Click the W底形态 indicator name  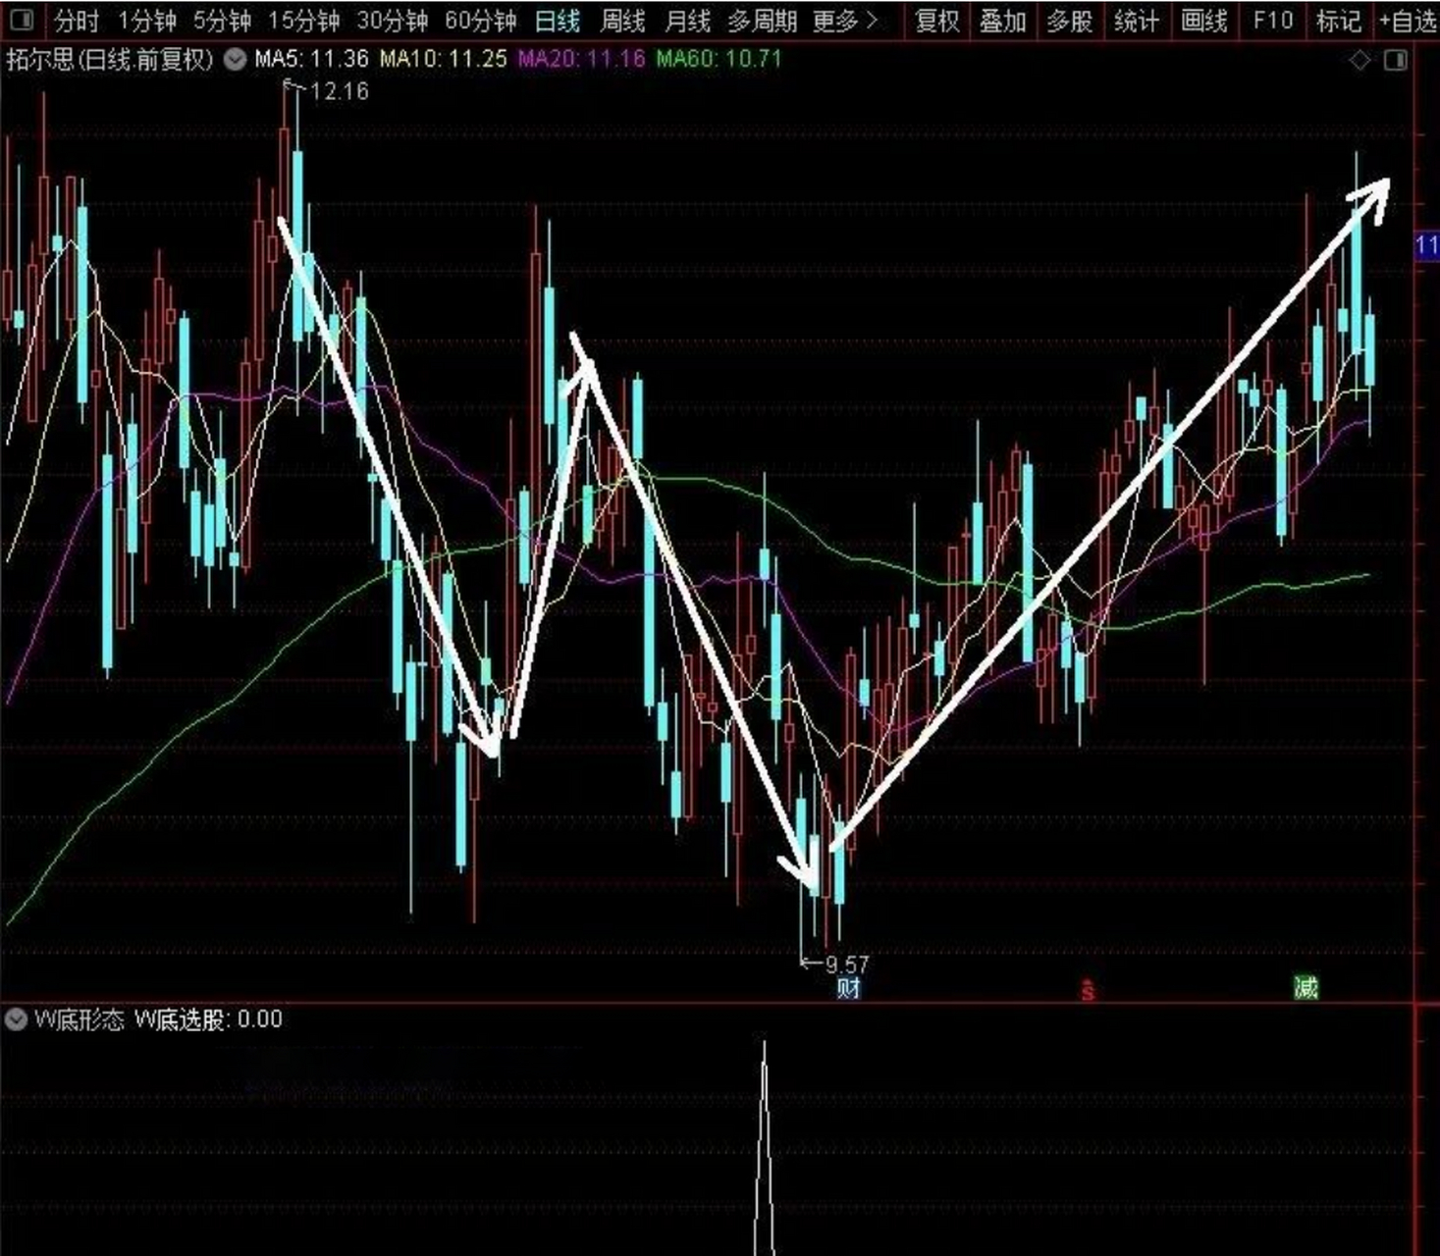[80, 1020]
